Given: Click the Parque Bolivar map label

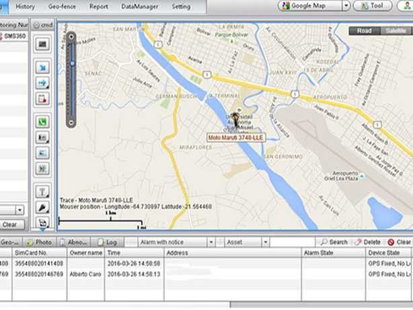Looking at the screenshot, I should click(232, 35).
